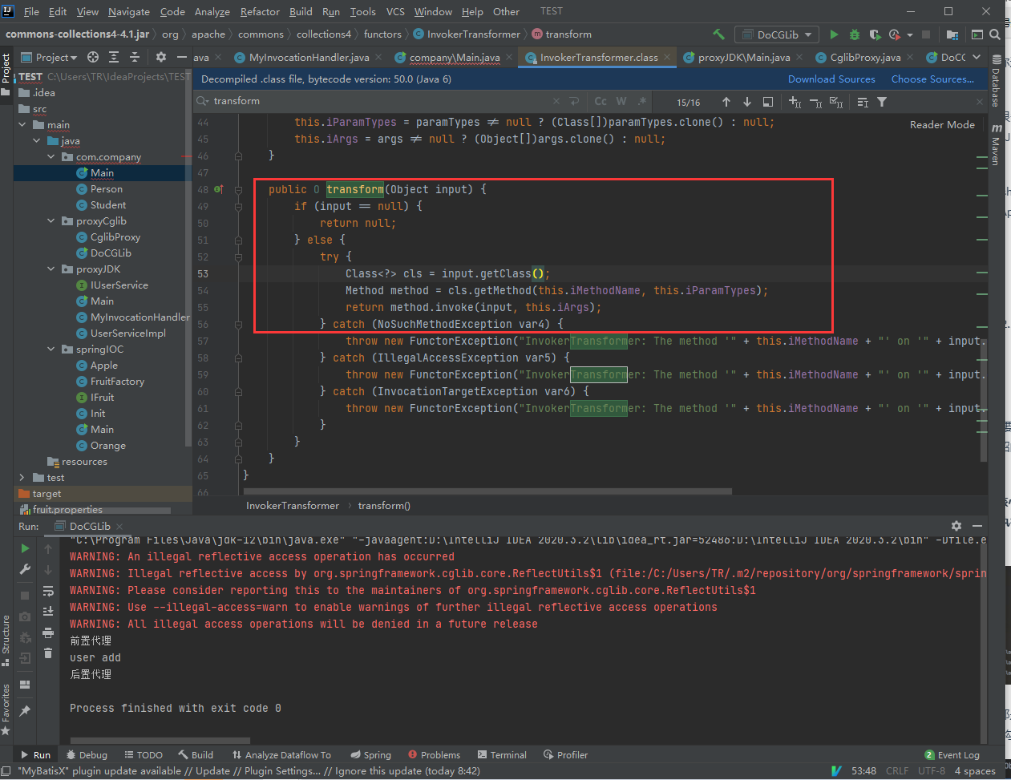Open Project panel settings gear
Viewport: 1011px width, 780px height.
[161, 57]
